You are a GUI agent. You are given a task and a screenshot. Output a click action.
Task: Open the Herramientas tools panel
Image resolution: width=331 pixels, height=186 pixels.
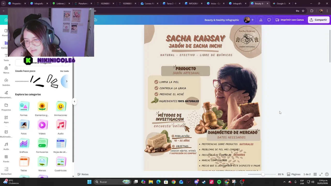coord(6,95)
